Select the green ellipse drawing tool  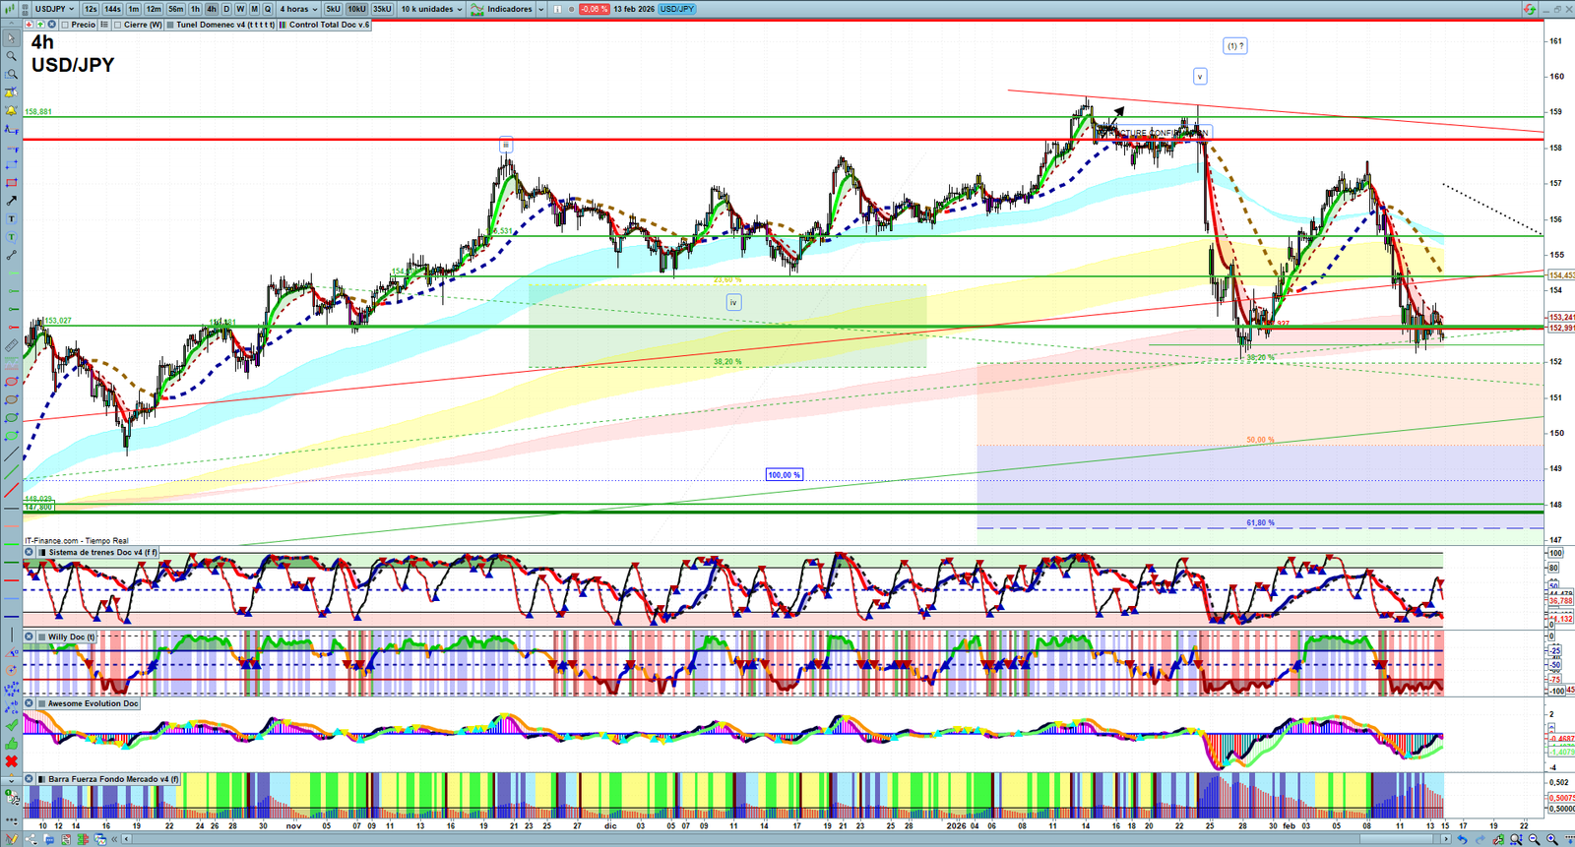[12, 418]
